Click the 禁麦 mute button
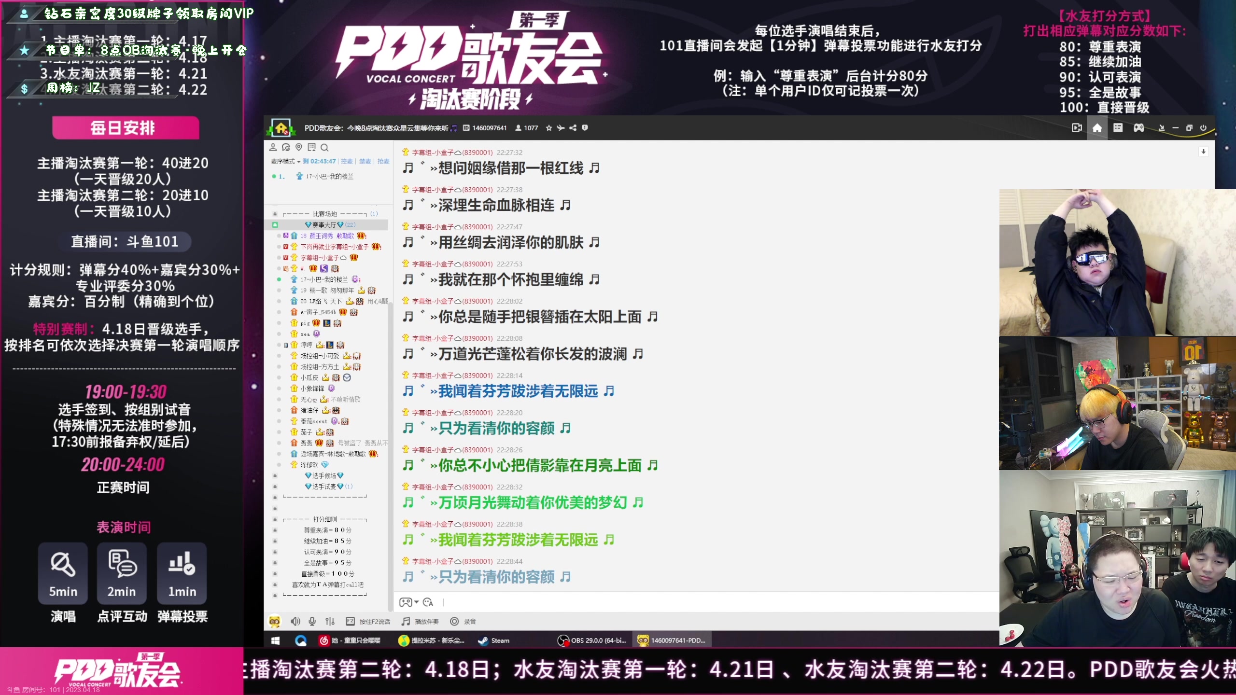 [365, 161]
